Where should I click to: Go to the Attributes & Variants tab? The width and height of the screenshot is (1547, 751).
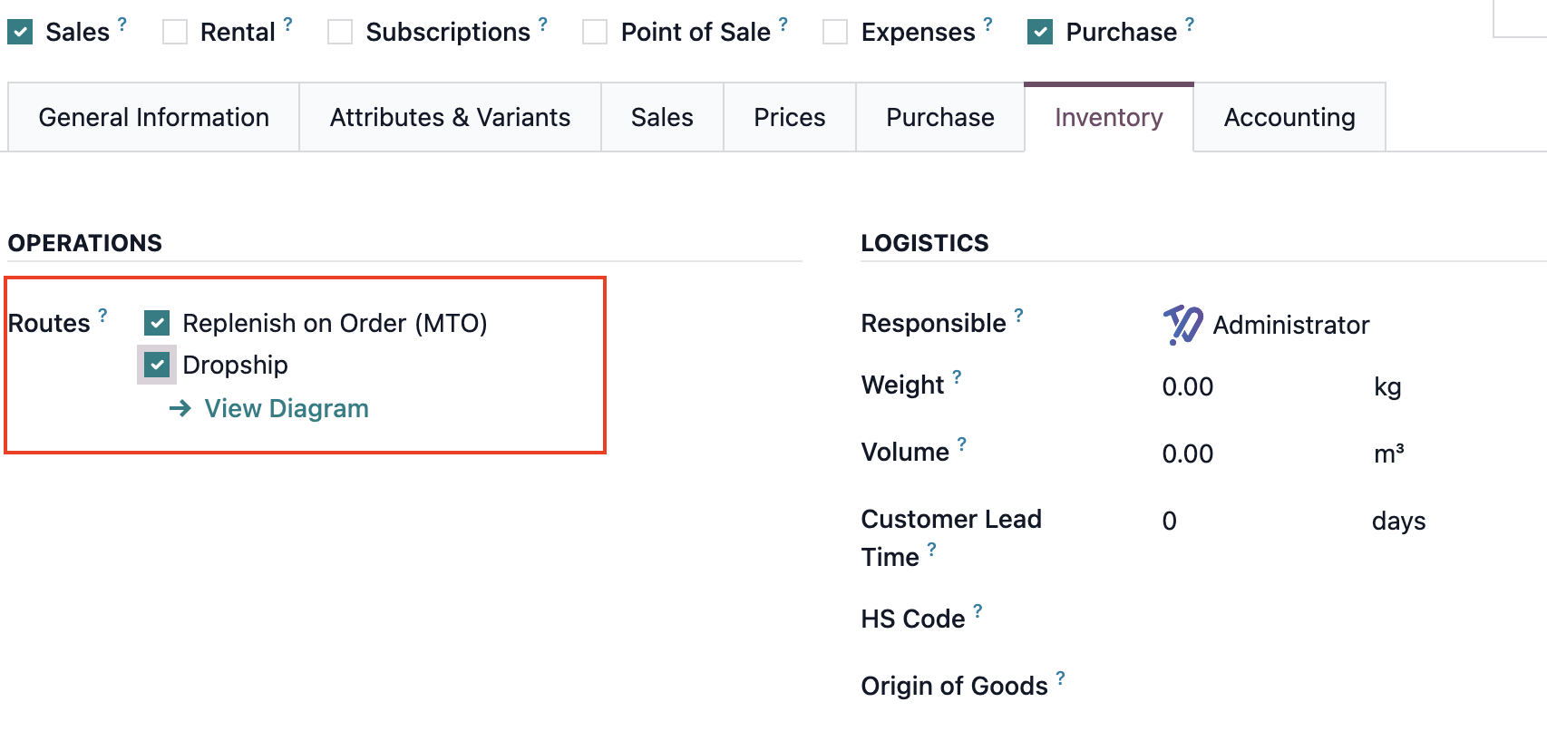point(451,117)
